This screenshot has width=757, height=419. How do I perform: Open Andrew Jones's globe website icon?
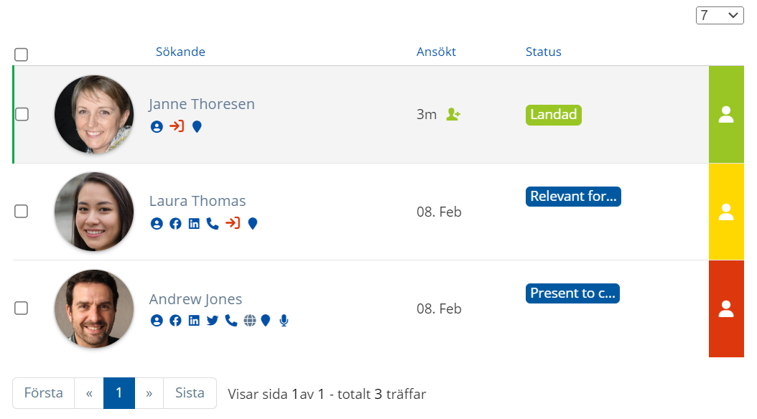pyautogui.click(x=250, y=321)
